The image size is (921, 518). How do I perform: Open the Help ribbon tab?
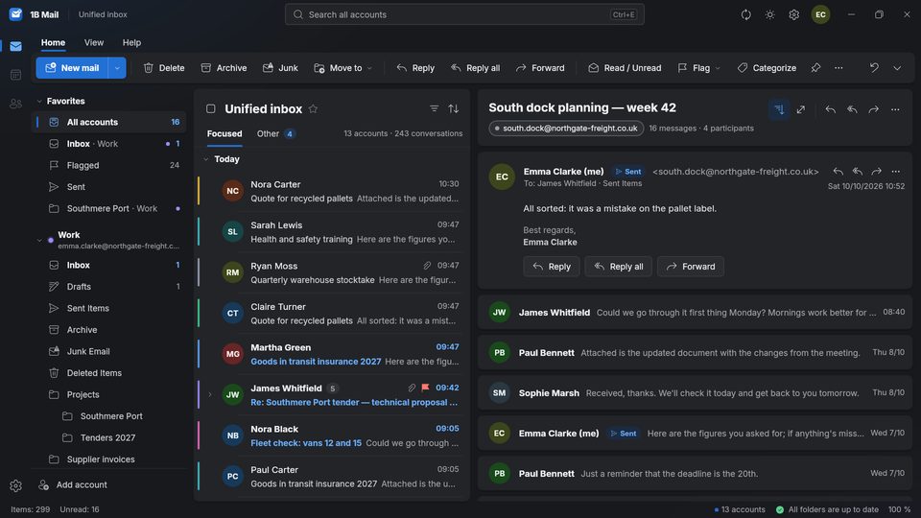coord(131,43)
